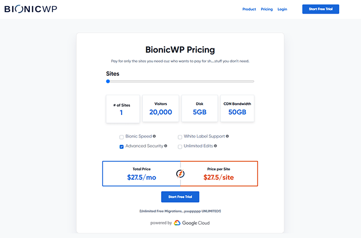Click the Visitors 20,000 card
The width and height of the screenshot is (361, 238).
pyautogui.click(x=161, y=108)
